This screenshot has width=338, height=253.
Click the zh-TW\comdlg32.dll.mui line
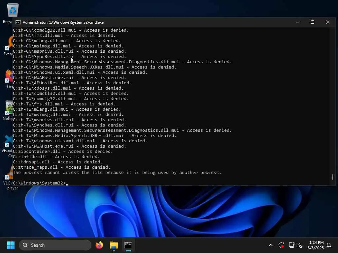pos(71,99)
